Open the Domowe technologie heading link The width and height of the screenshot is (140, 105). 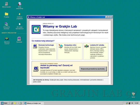[46, 45]
